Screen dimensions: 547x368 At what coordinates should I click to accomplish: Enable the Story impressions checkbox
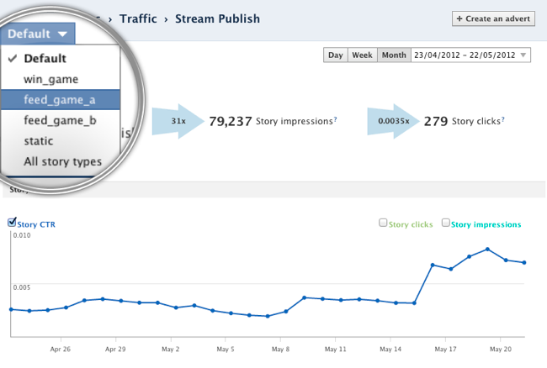pyautogui.click(x=445, y=223)
